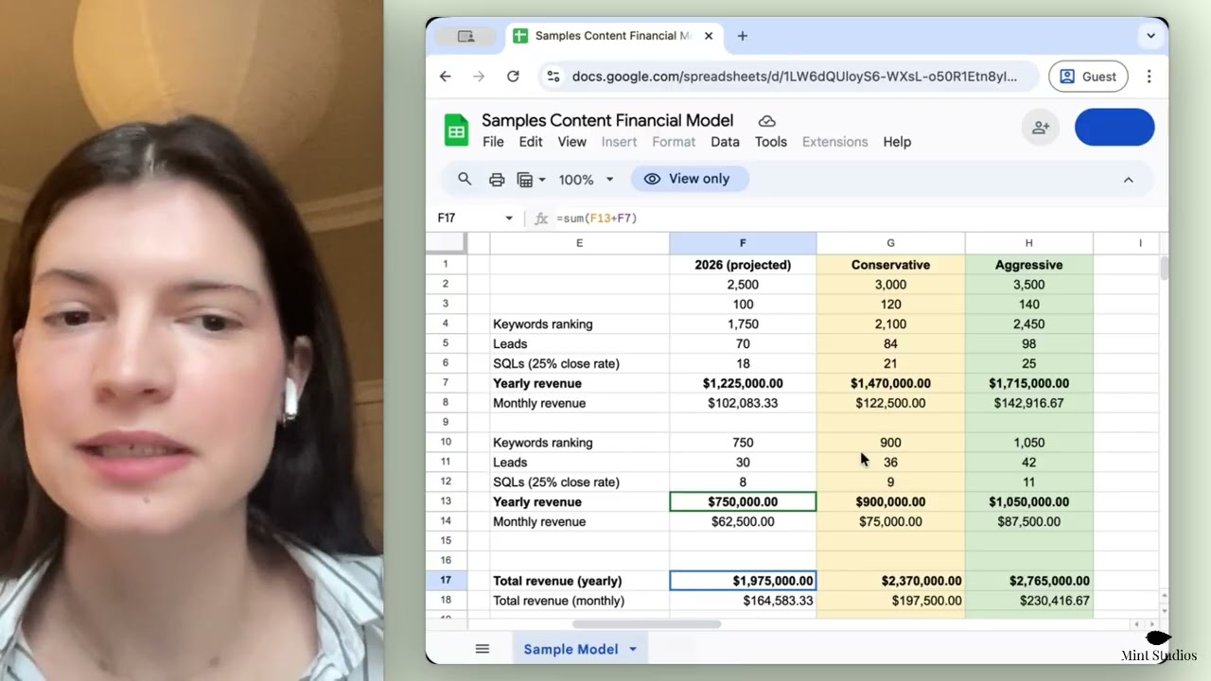Print the spreadsheet
Screen dimensions: 1211x681
(497, 179)
